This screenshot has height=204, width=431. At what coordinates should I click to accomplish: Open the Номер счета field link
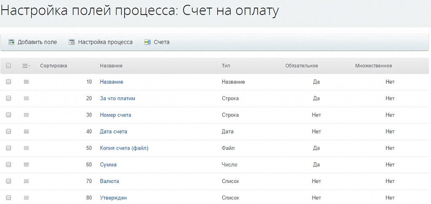click(x=115, y=115)
